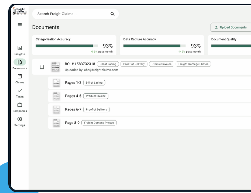
Task: Click Categorization Accuracy 93% value
Action: pos(108,46)
